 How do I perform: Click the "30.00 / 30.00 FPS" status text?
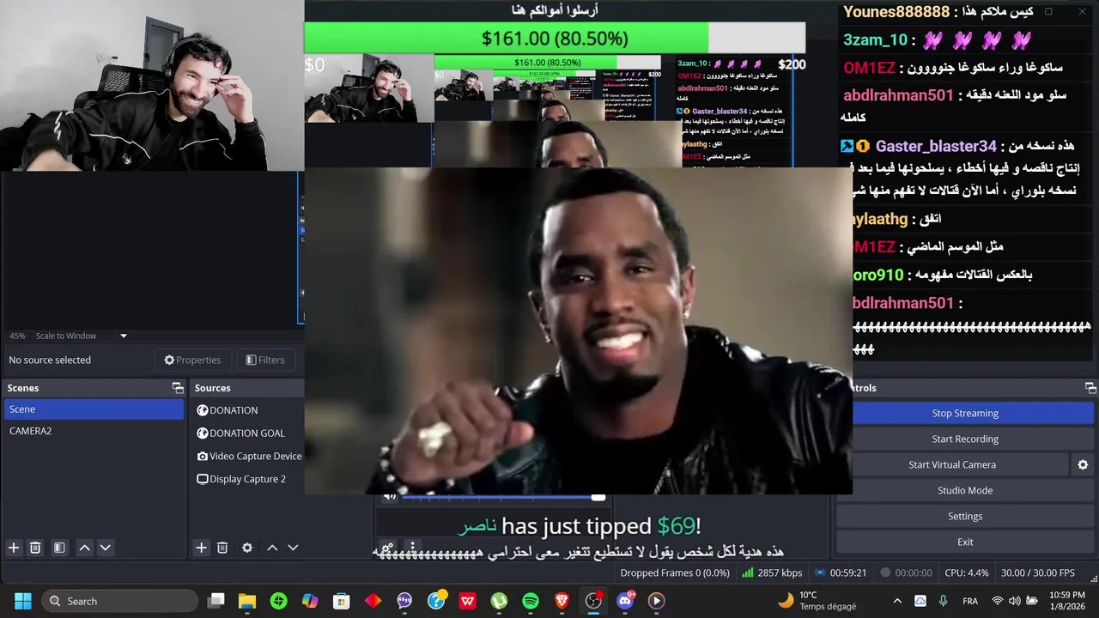(1037, 573)
